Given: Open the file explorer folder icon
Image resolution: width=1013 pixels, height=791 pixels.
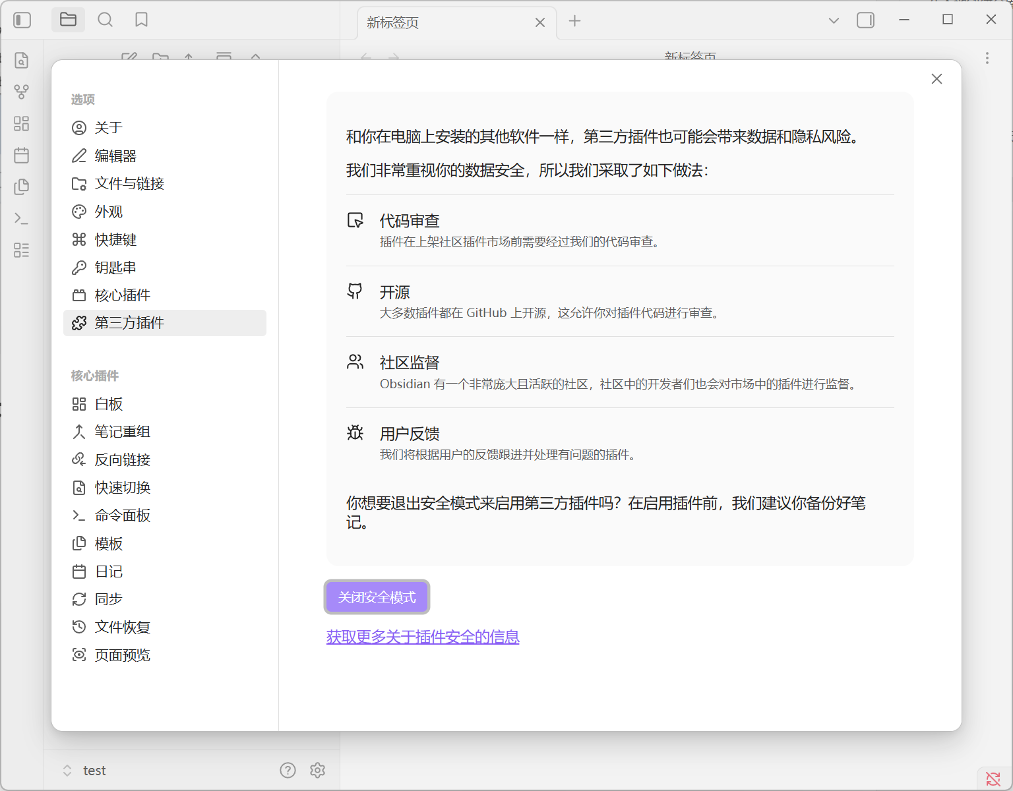Looking at the screenshot, I should [69, 20].
